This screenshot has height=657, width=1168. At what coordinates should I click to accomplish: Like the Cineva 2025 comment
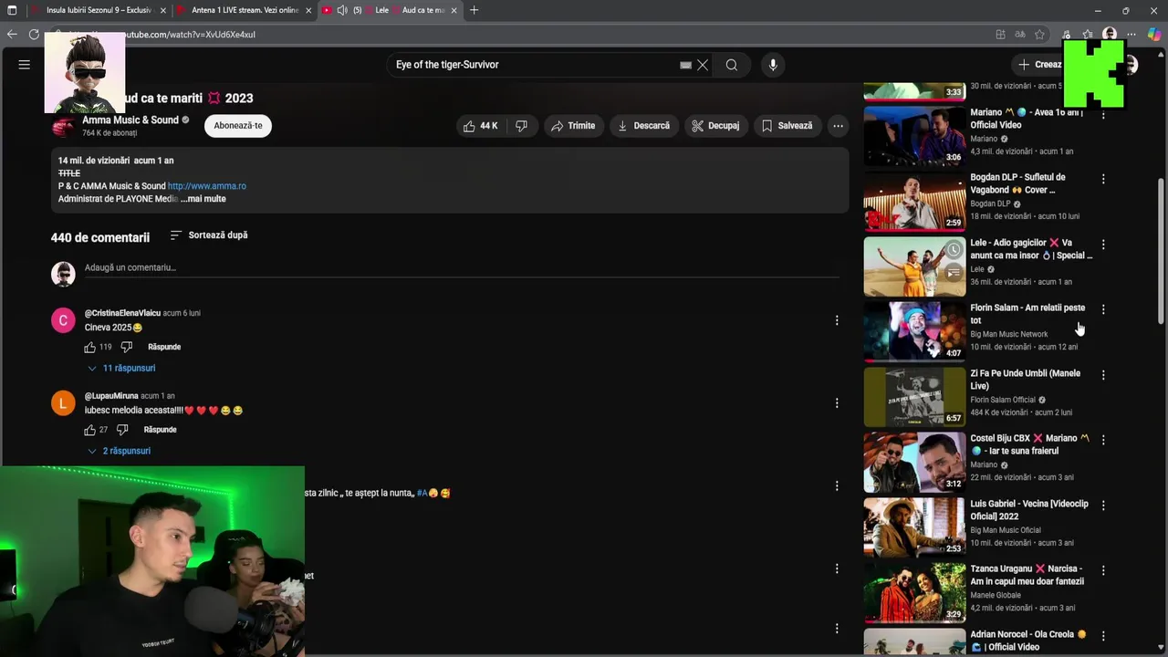(89, 347)
